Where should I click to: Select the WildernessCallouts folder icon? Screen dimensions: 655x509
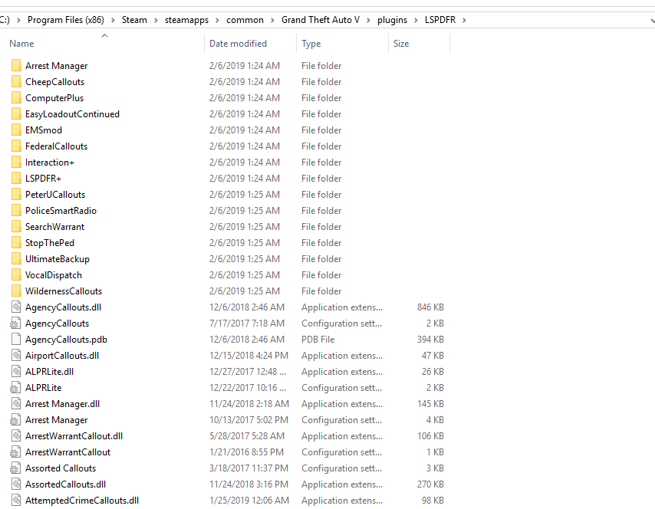pyautogui.click(x=16, y=291)
